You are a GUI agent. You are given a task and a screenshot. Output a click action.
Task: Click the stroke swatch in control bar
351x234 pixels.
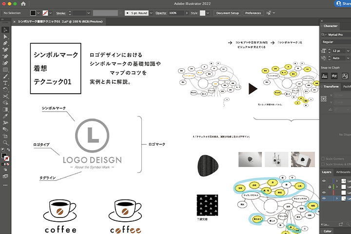[x=45, y=13]
